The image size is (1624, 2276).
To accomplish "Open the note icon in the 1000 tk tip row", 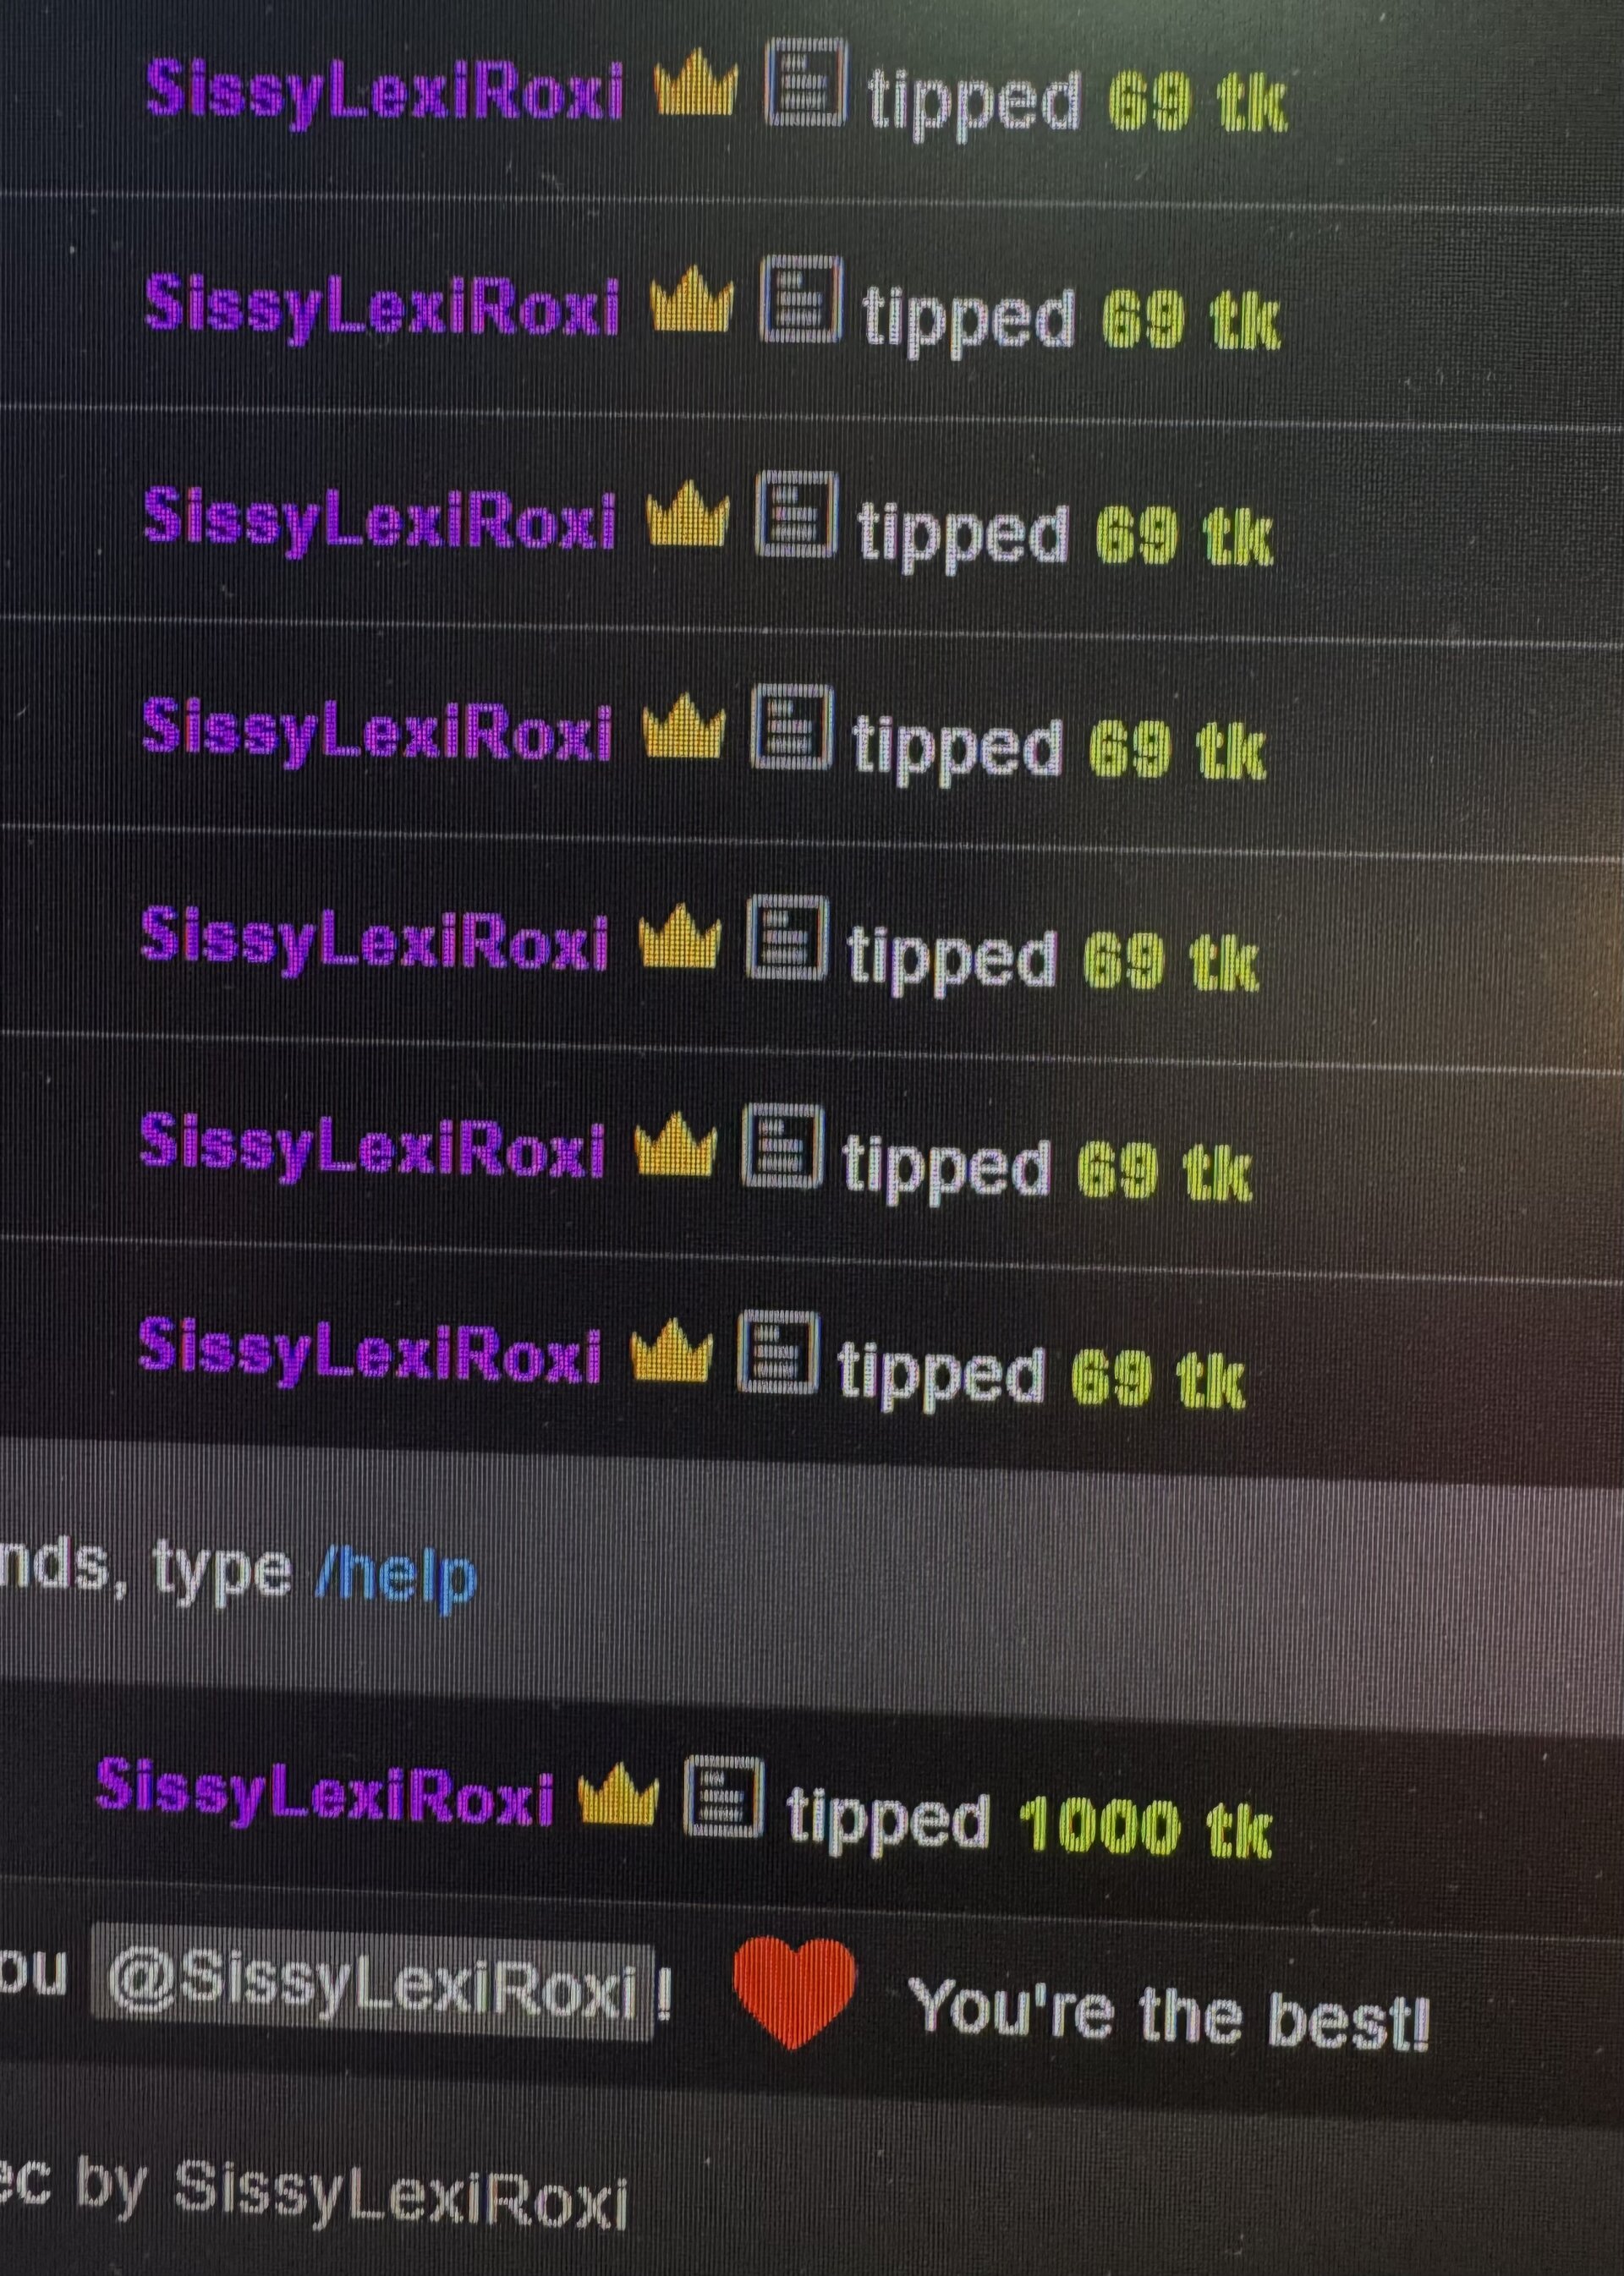I will pyautogui.click(x=724, y=1797).
